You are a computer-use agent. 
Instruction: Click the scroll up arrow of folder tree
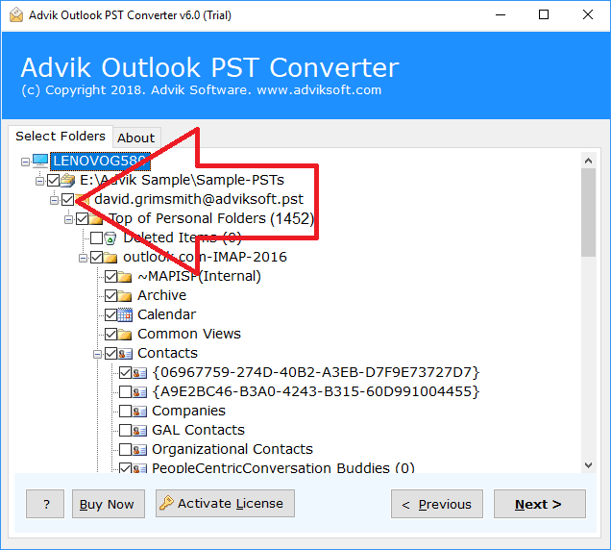pyautogui.click(x=588, y=161)
